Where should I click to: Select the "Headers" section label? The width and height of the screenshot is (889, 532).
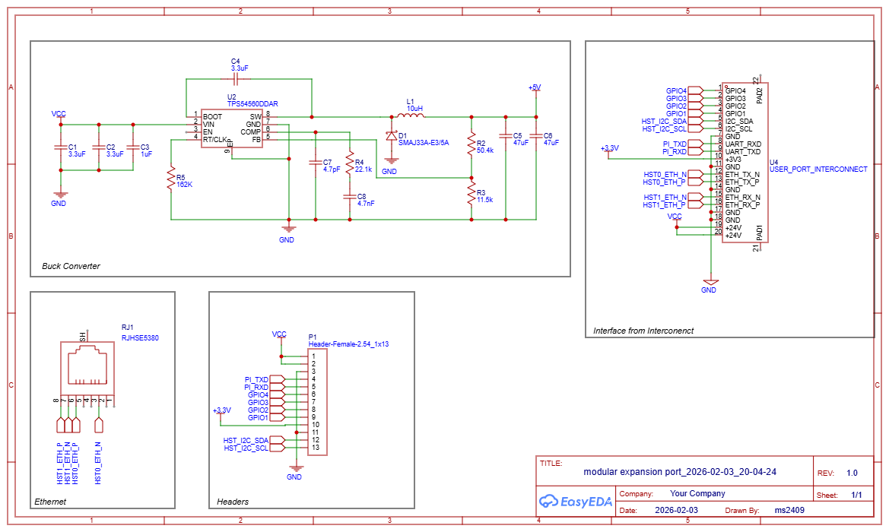pyautogui.click(x=233, y=502)
